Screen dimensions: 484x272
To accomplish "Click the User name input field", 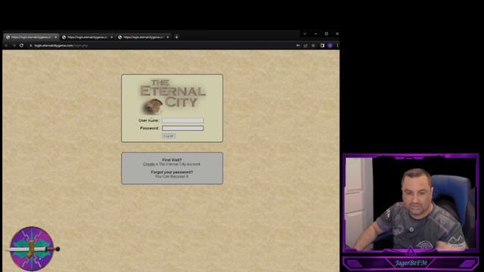I will point(183,120).
